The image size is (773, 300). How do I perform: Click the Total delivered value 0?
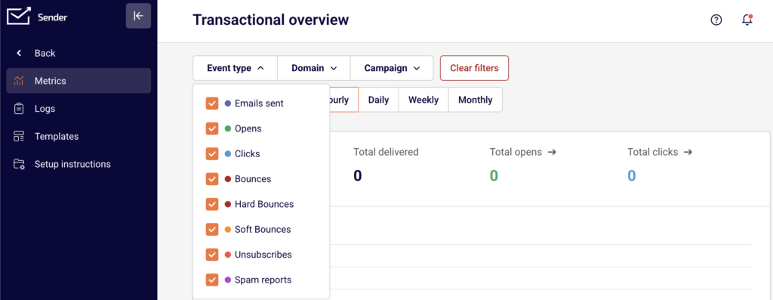click(x=358, y=175)
